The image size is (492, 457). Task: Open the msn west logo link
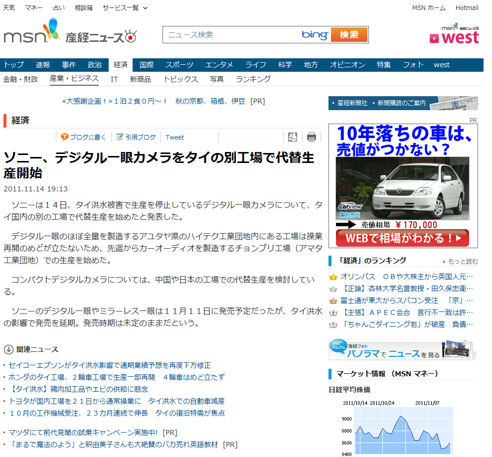point(454,34)
